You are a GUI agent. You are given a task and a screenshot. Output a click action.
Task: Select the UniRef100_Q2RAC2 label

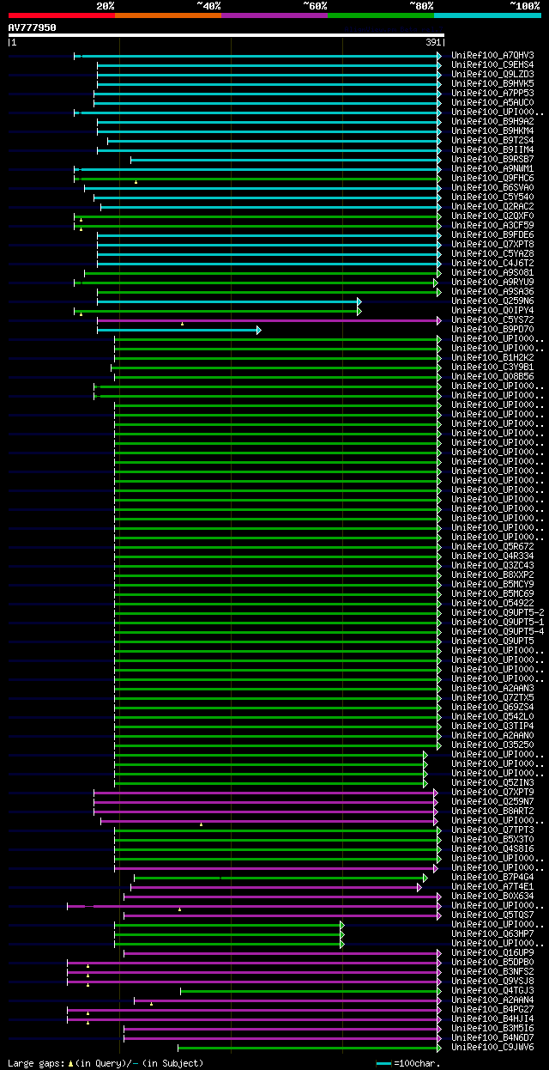tap(492, 206)
